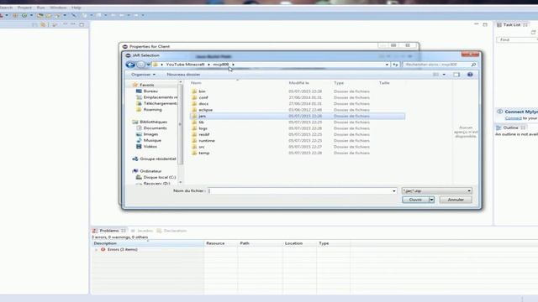Select the src folder
The width and height of the screenshot is (538, 302).
click(x=202, y=147)
